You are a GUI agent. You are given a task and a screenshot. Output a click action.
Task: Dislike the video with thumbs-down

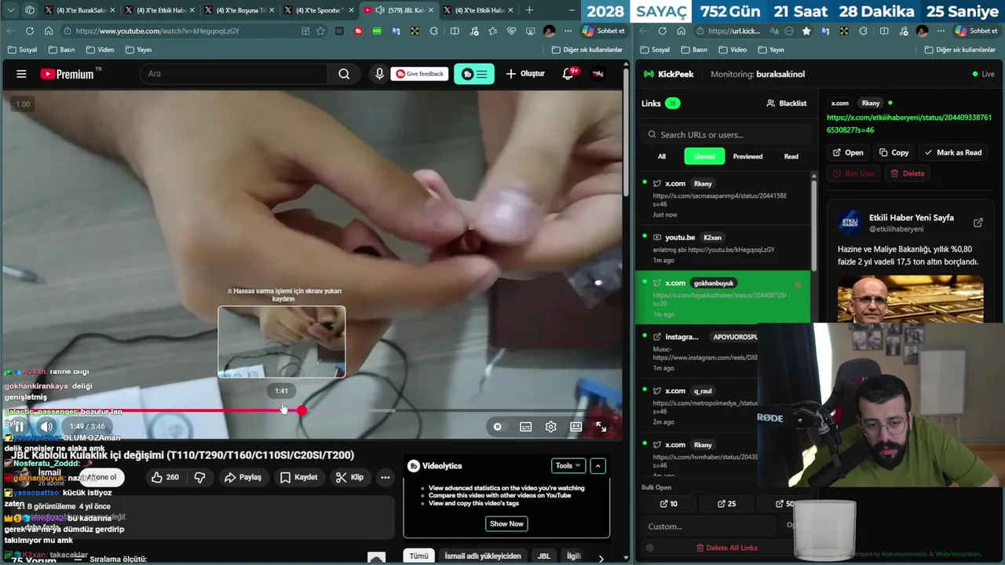[x=199, y=477]
